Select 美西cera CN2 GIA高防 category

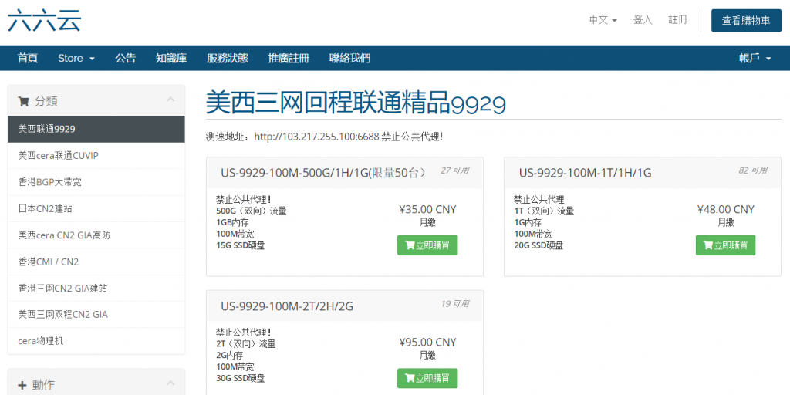coord(96,235)
